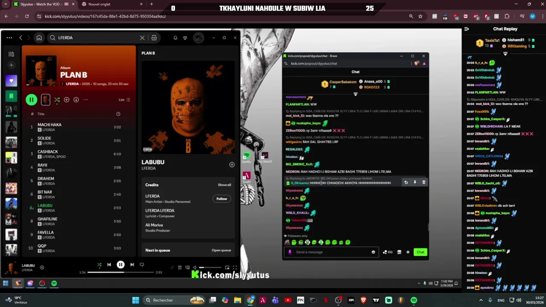
Task: Pause album with big green button
Action: 31,100
